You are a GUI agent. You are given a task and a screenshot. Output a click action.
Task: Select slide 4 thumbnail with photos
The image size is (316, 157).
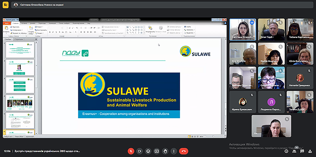coord(20,103)
